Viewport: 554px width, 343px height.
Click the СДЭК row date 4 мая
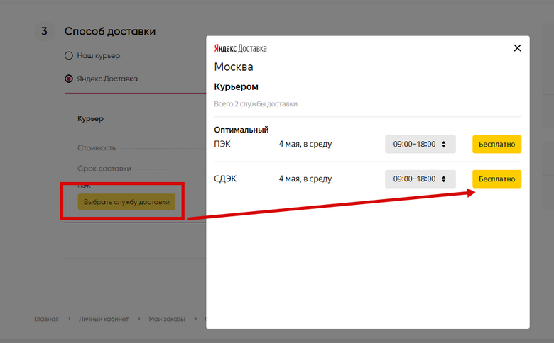(x=305, y=179)
